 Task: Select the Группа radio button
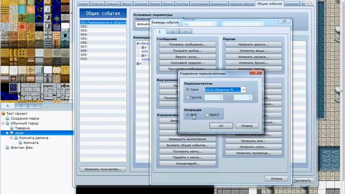(188, 97)
